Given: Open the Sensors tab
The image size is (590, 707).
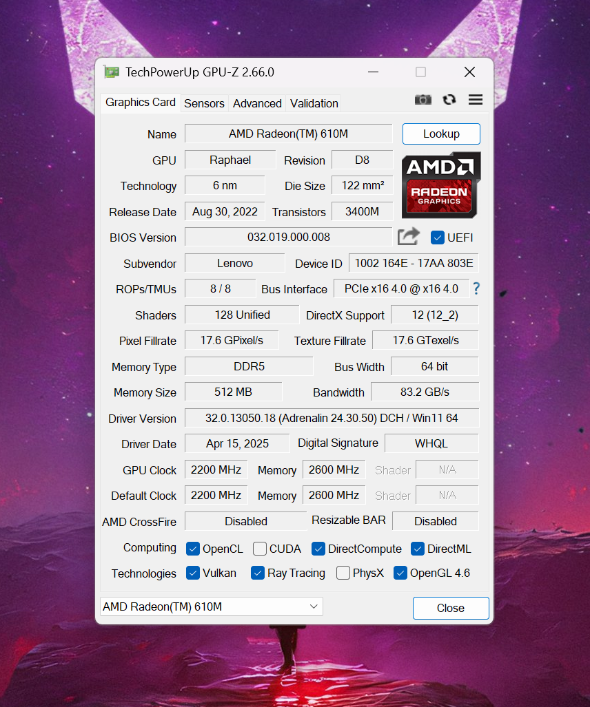Looking at the screenshot, I should click(204, 103).
